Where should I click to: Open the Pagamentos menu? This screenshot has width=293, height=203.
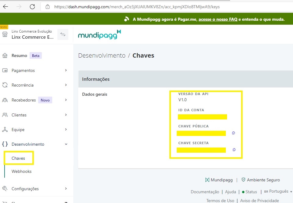click(23, 70)
